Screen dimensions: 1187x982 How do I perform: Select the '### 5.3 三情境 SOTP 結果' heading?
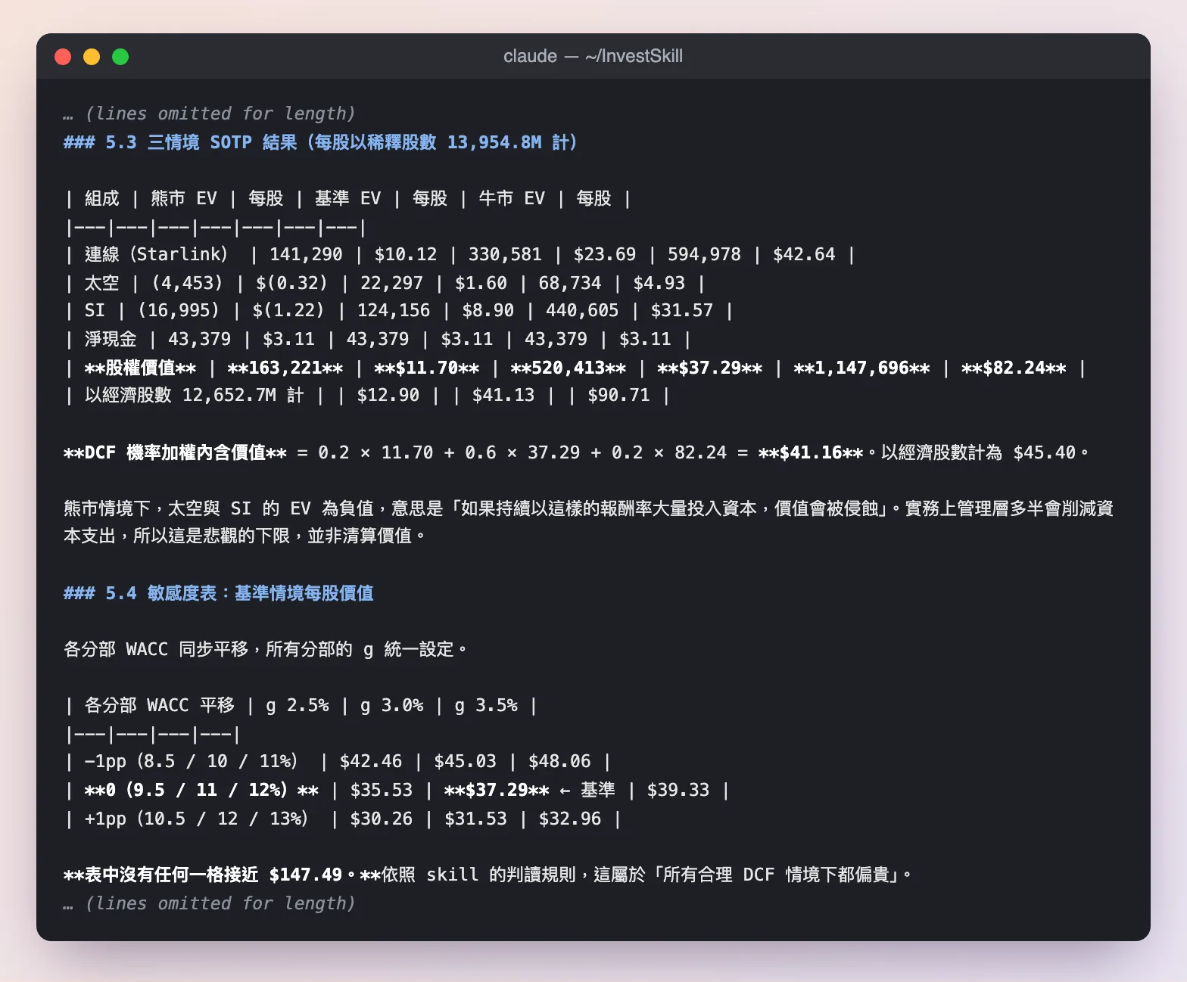coord(320,142)
